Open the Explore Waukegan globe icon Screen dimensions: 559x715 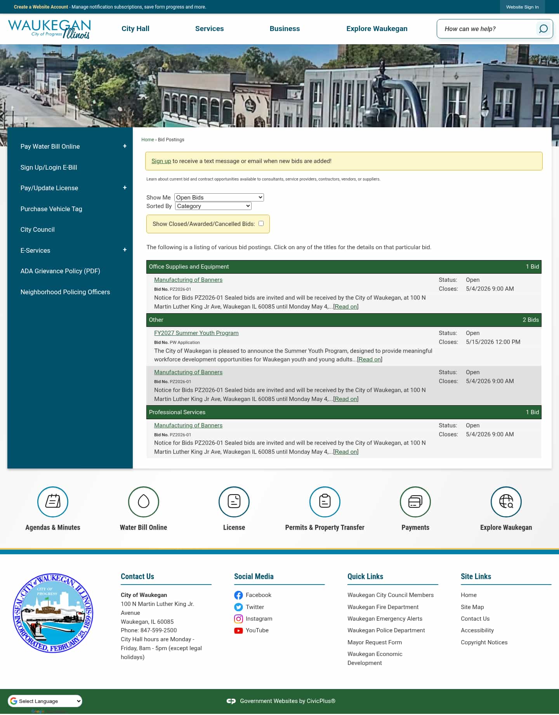point(506,502)
